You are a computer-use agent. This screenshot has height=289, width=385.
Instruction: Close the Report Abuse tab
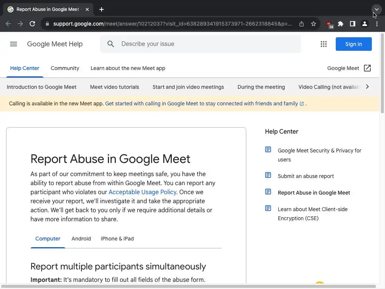pyautogui.click(x=87, y=9)
